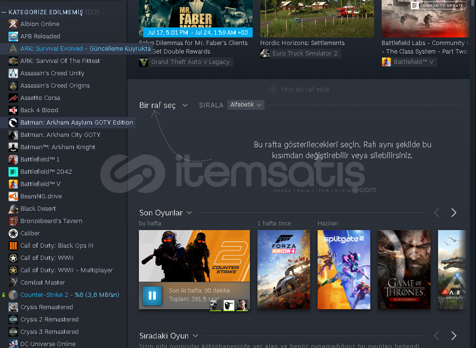Click the Albion Online game icon

[x=13, y=24]
